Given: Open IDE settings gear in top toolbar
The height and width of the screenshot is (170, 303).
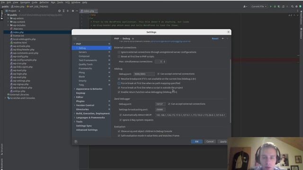Looking at the screenshot, I should [x=296, y=6].
